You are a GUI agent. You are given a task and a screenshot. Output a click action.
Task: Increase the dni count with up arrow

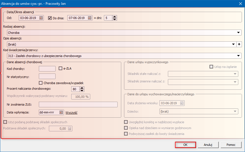(115, 16)
